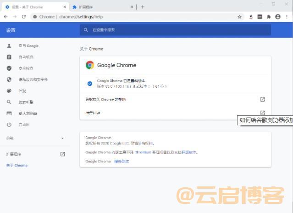Click the Google Chrome logo icon

click(90, 65)
